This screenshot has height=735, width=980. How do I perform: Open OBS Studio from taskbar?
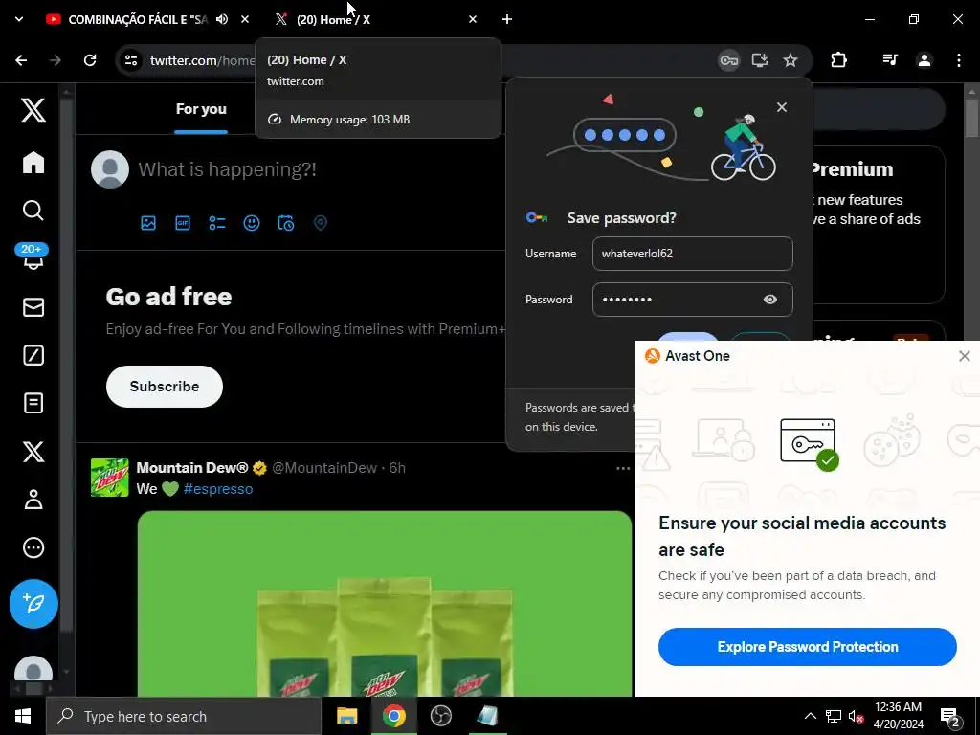coord(440,716)
